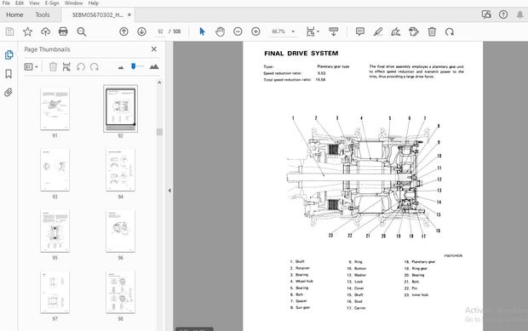Switch to the Tools tab
Viewport: 528px width, 331px height.
[x=43, y=14]
